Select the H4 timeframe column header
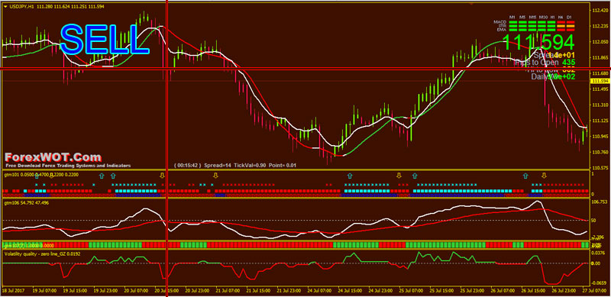Viewport: 611px width, 297px height. (x=561, y=17)
